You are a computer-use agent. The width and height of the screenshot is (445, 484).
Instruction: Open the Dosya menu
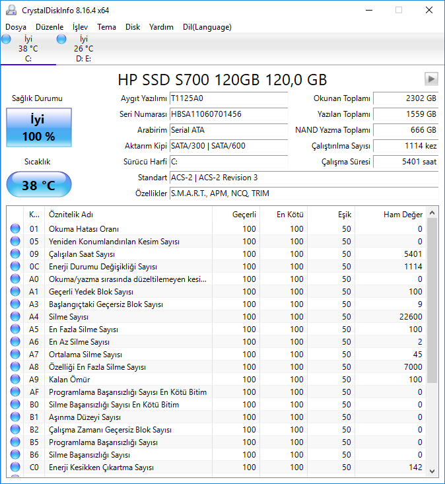pos(16,27)
